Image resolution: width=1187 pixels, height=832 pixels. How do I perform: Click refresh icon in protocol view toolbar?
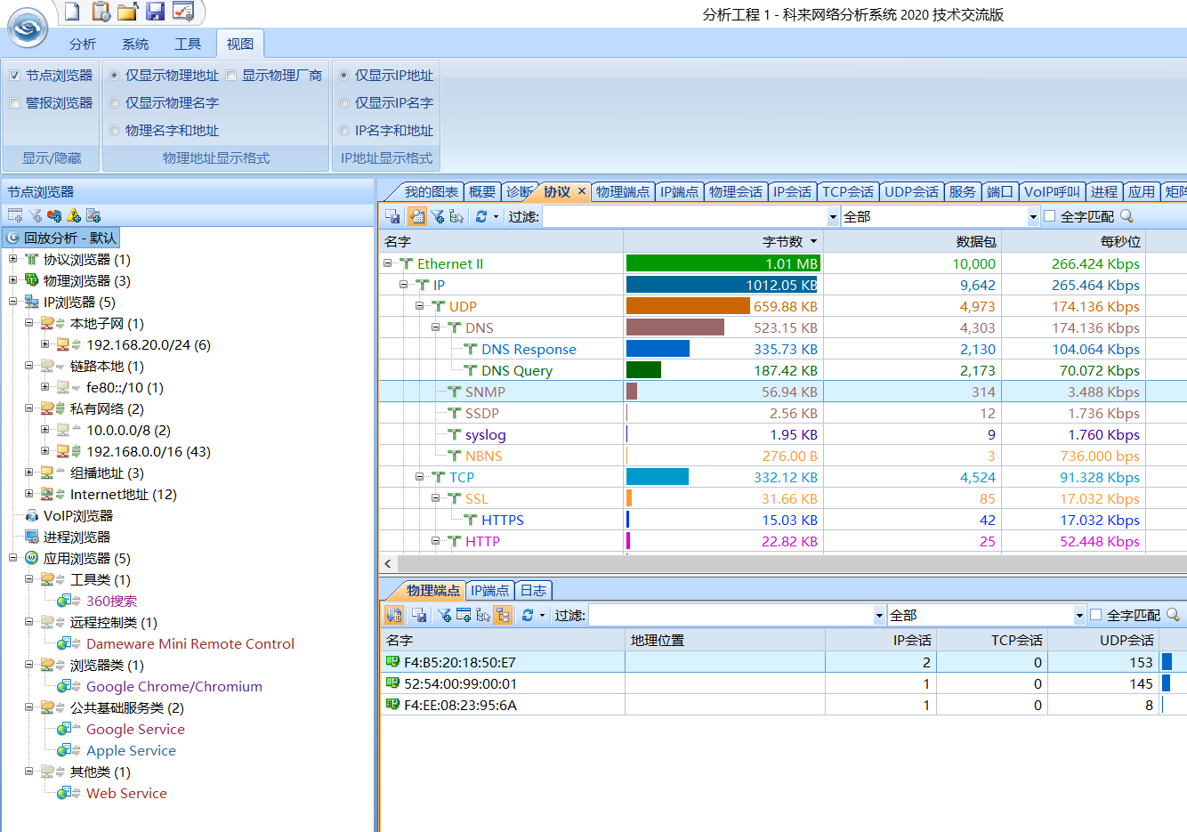[481, 216]
